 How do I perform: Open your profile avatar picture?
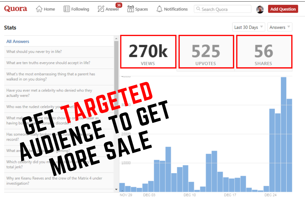point(260,9)
